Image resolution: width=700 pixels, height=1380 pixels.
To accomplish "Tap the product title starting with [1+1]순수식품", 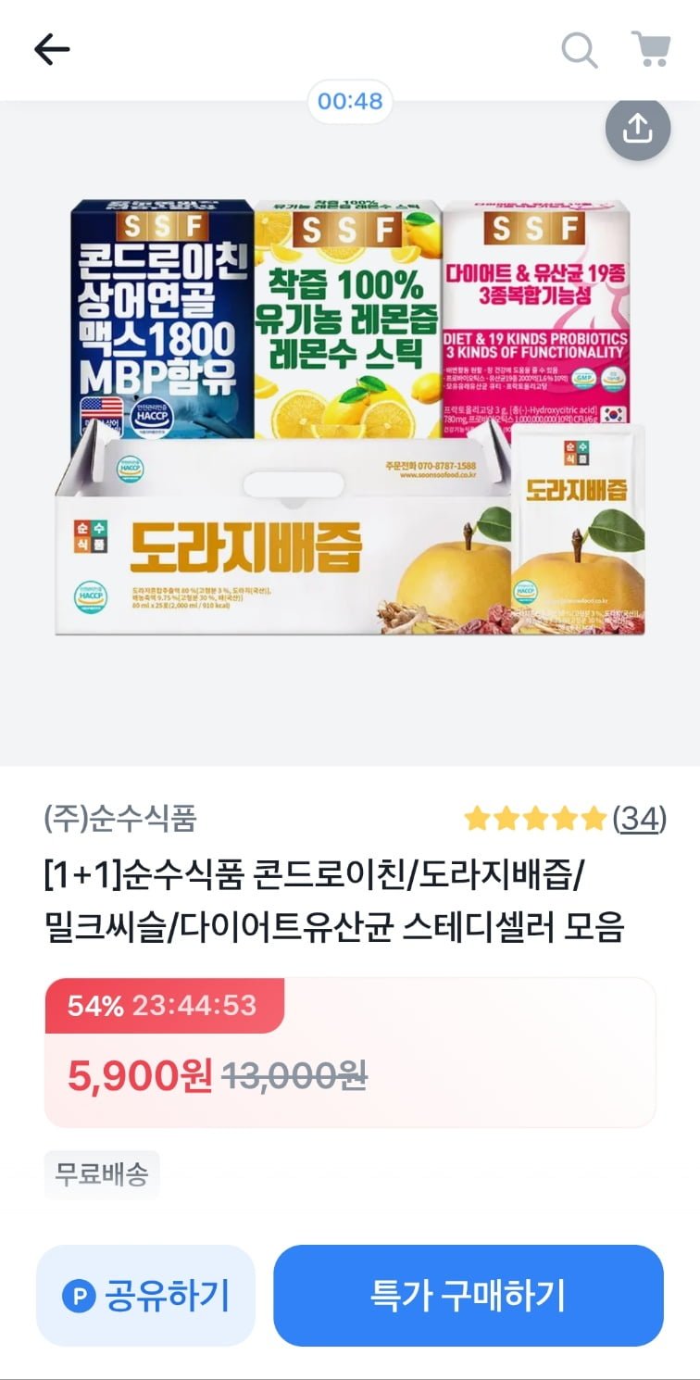I will pyautogui.click(x=334, y=899).
